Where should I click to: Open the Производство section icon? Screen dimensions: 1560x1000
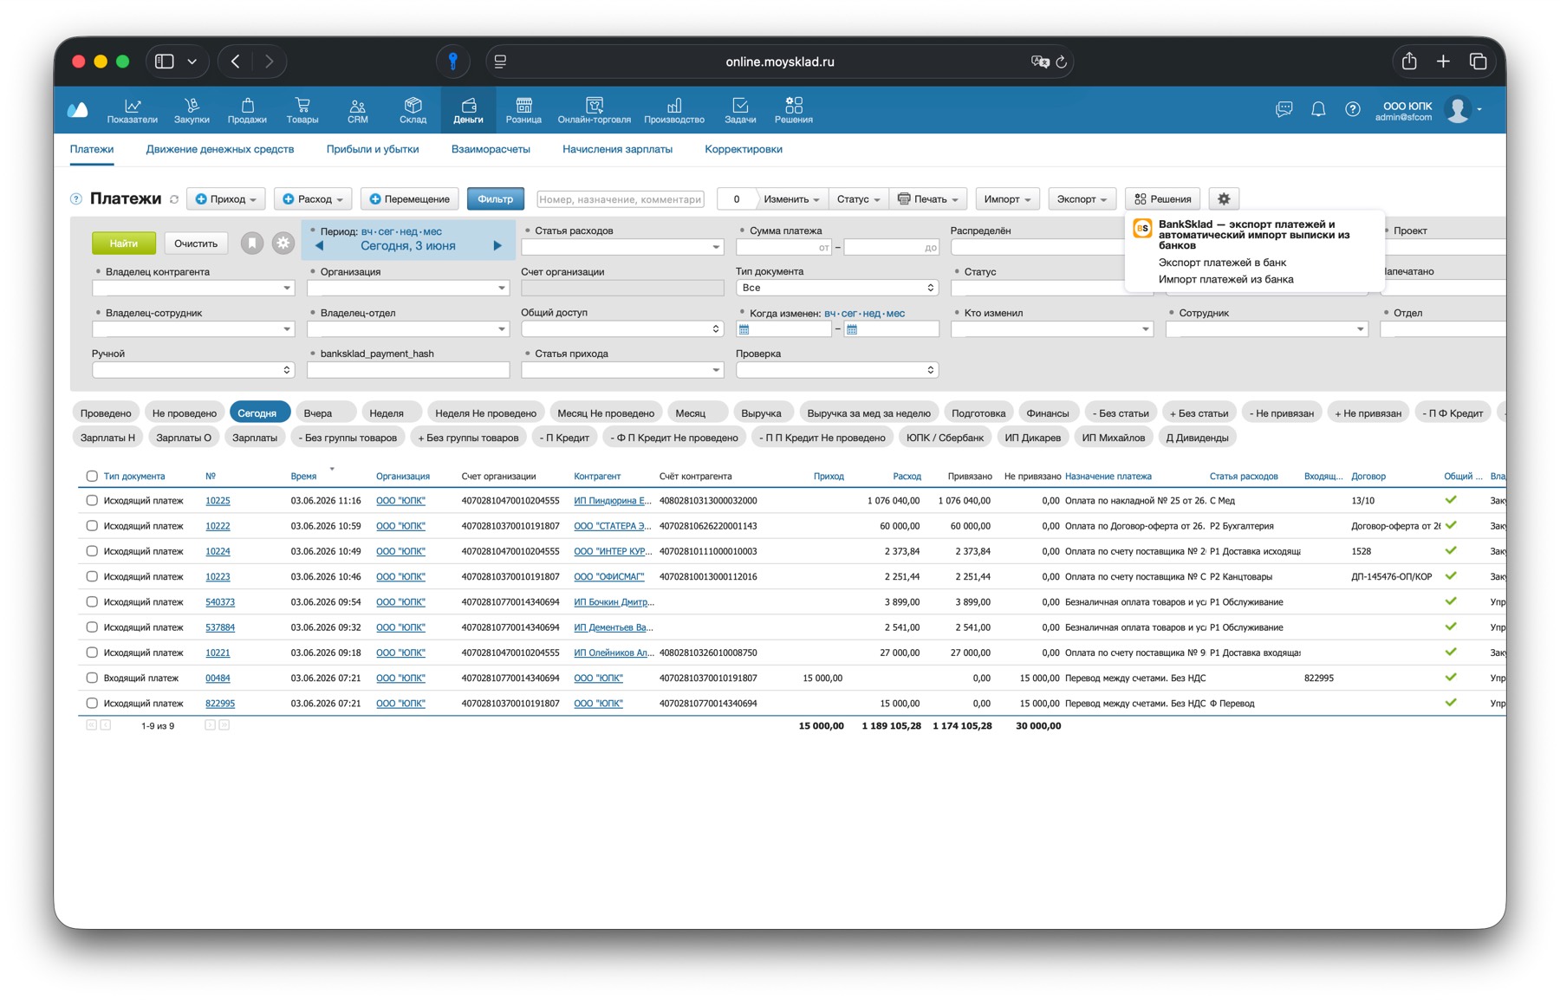pos(674,110)
